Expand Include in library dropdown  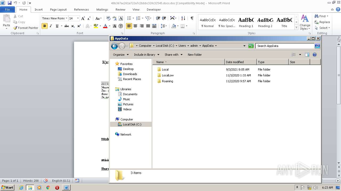[x=147, y=55]
